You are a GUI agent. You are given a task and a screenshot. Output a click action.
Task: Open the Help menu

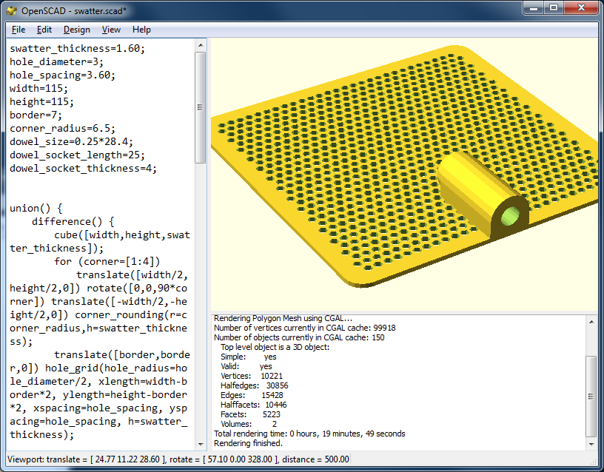point(141,30)
